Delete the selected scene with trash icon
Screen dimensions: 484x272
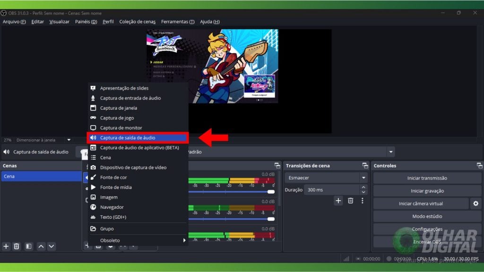pos(17,246)
